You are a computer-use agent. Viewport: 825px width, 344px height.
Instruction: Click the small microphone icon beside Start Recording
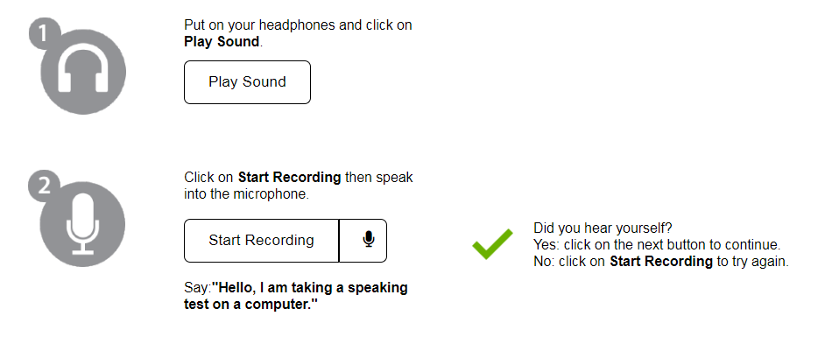(369, 241)
